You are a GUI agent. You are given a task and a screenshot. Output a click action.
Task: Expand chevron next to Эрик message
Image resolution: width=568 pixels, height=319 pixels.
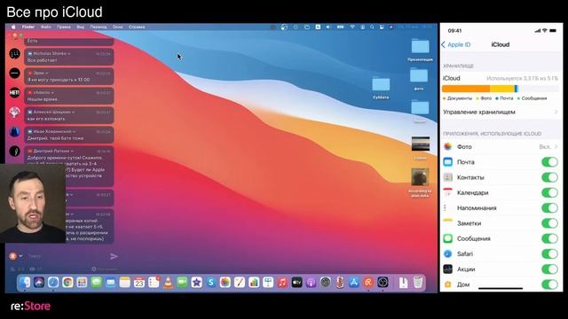pyautogui.click(x=47, y=73)
